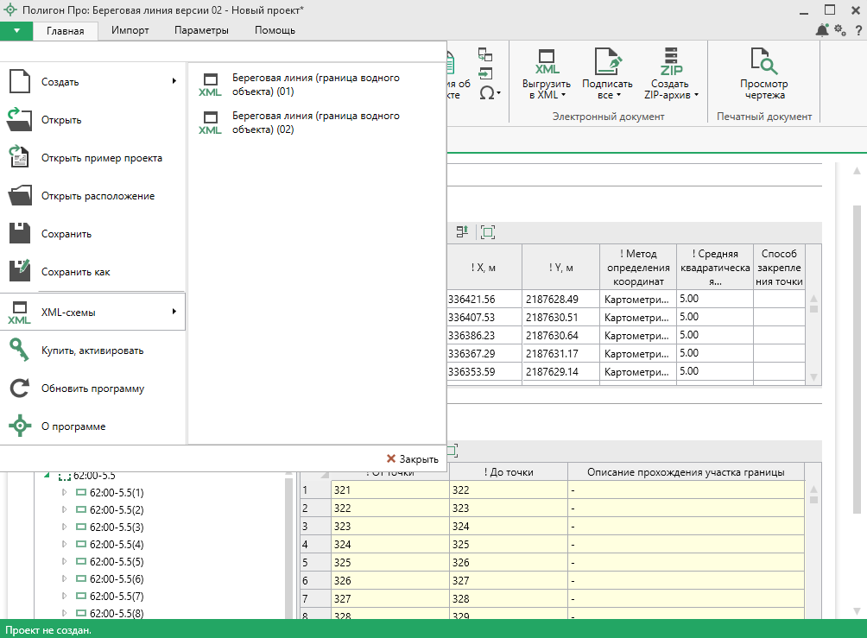The width and height of the screenshot is (867, 638).
Task: Open settings gears icon in title area
Action: tap(839, 30)
